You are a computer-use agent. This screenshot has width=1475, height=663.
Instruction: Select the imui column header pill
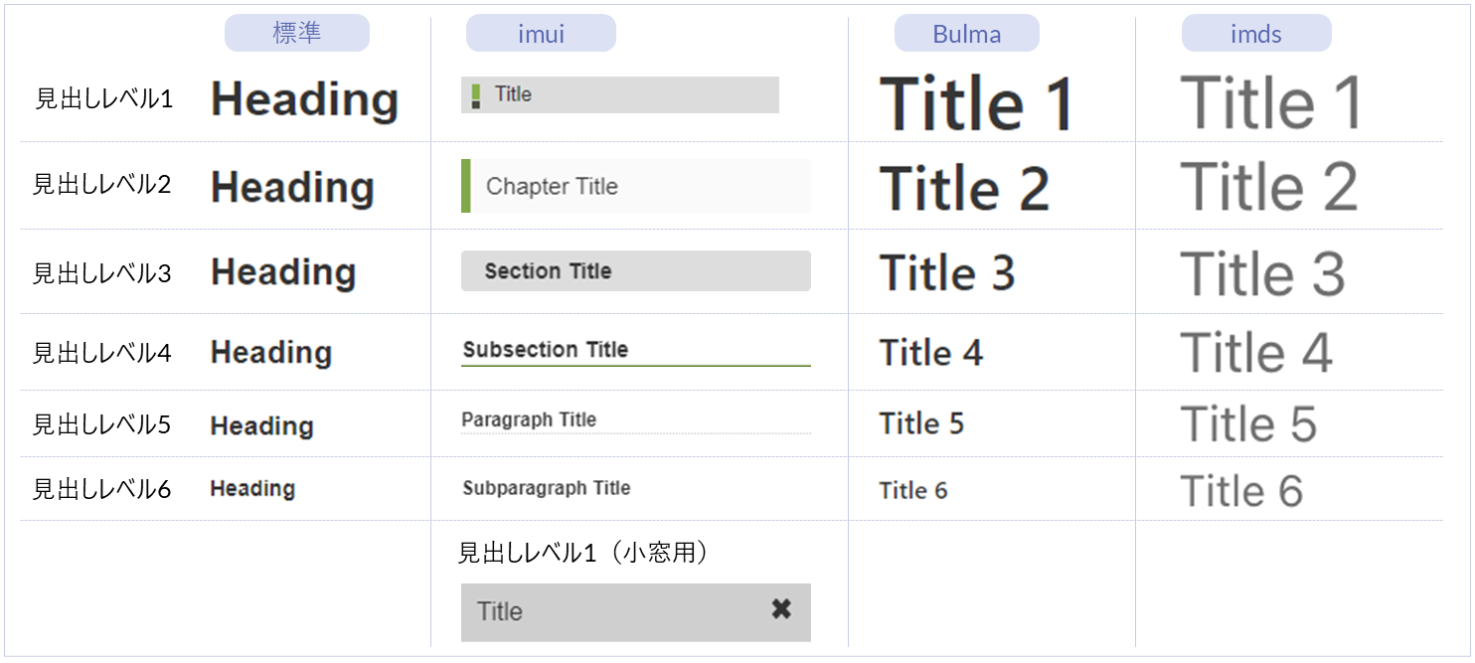pyautogui.click(x=541, y=34)
